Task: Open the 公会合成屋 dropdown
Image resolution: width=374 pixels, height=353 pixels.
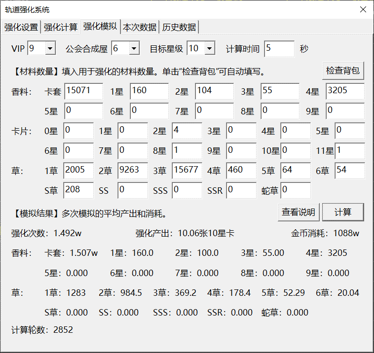Action: coord(134,48)
